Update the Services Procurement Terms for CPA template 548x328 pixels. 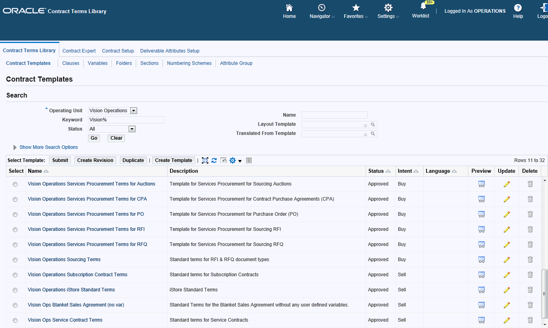pos(507,199)
